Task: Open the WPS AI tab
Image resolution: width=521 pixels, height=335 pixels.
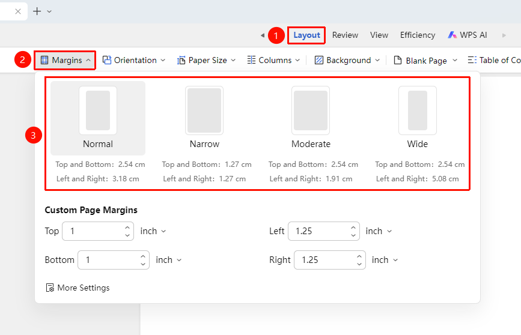Action: tap(467, 35)
